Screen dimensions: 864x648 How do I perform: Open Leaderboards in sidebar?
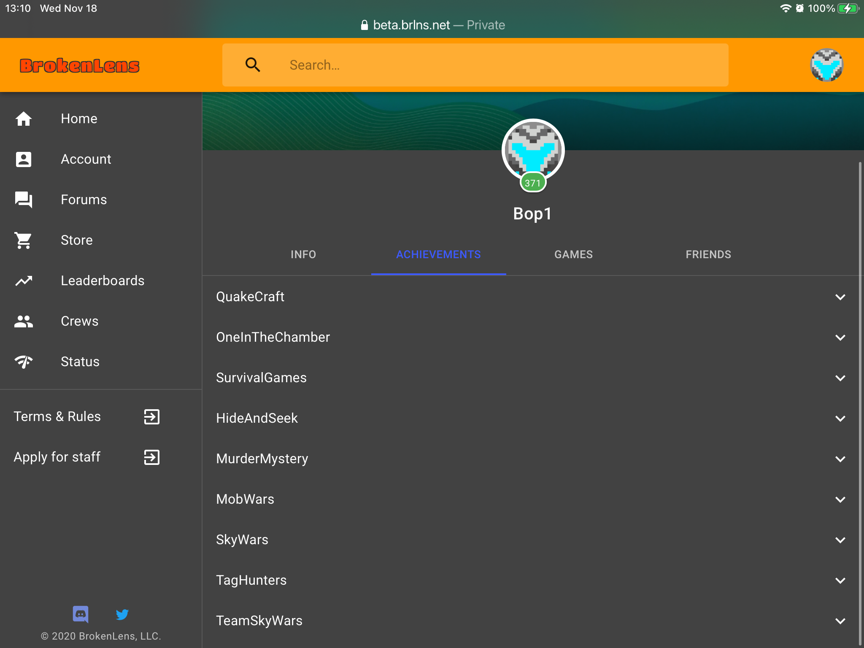coord(101,281)
